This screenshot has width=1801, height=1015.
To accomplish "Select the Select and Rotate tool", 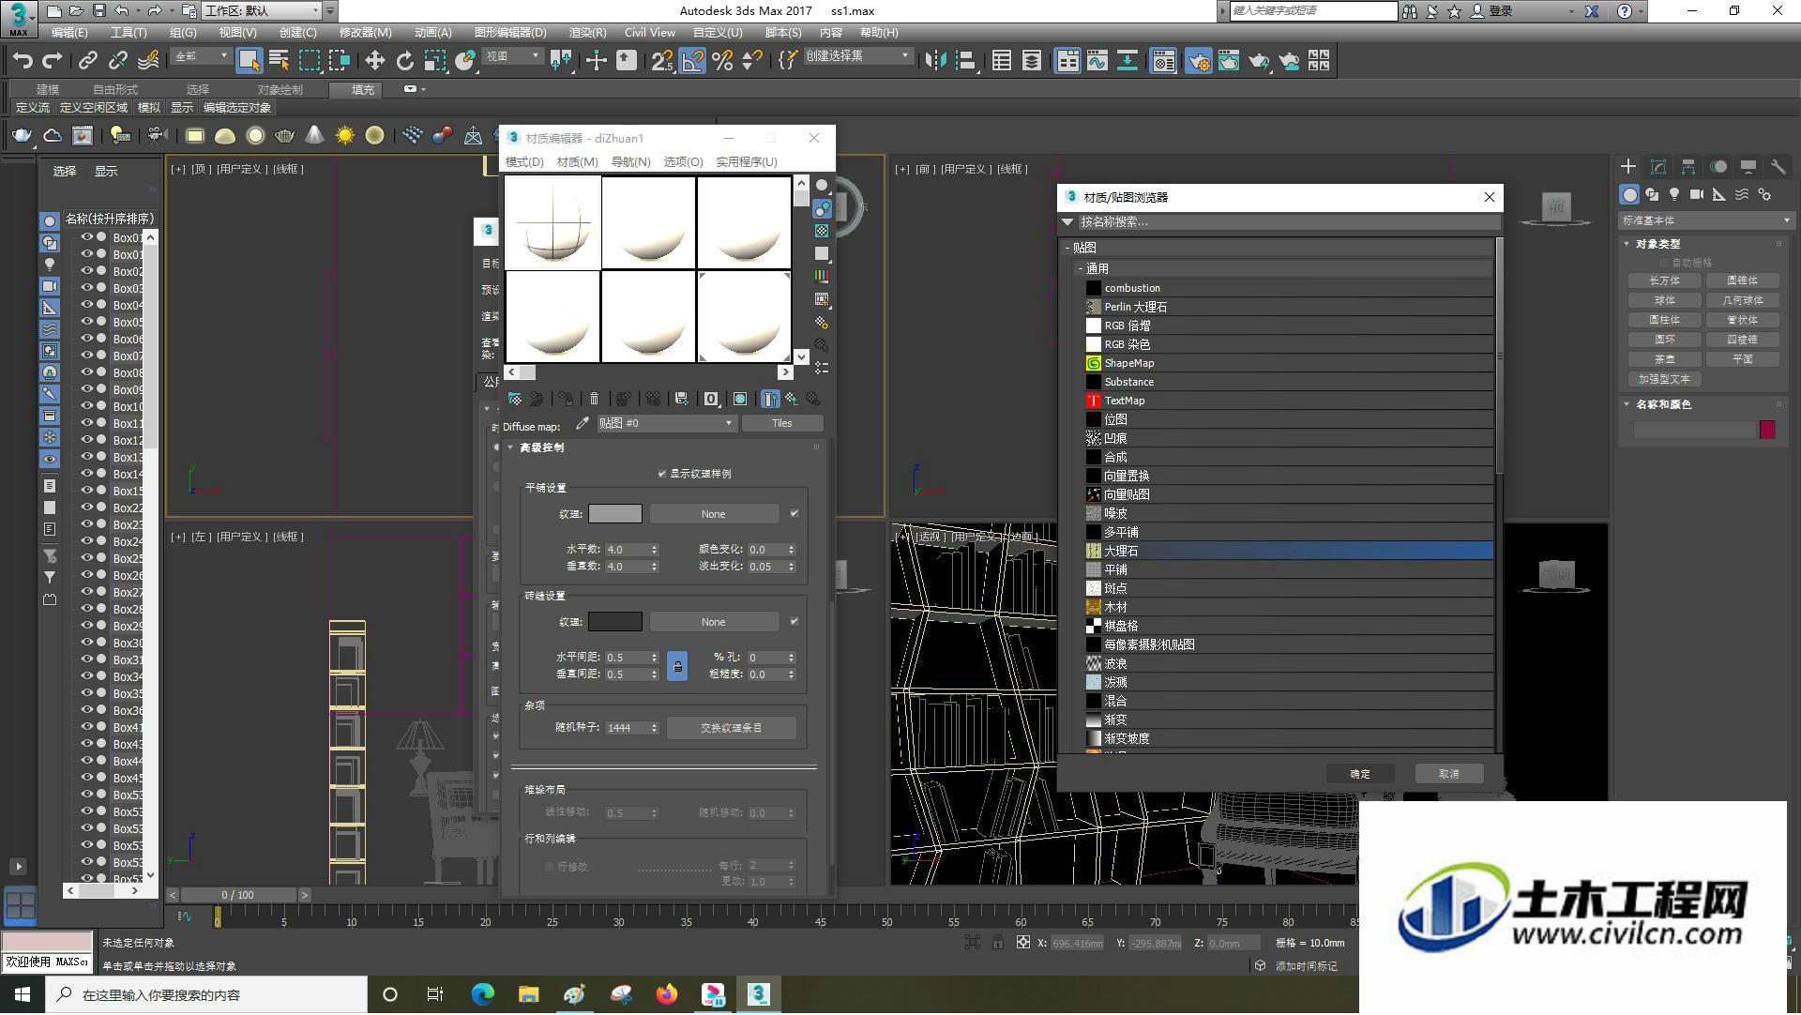I will (404, 61).
